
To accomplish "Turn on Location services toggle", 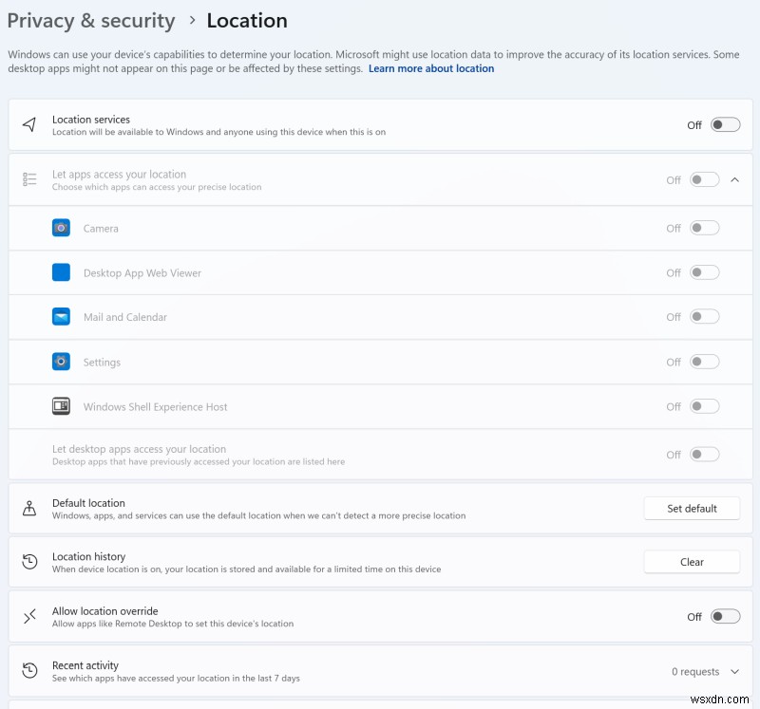I will coord(725,125).
